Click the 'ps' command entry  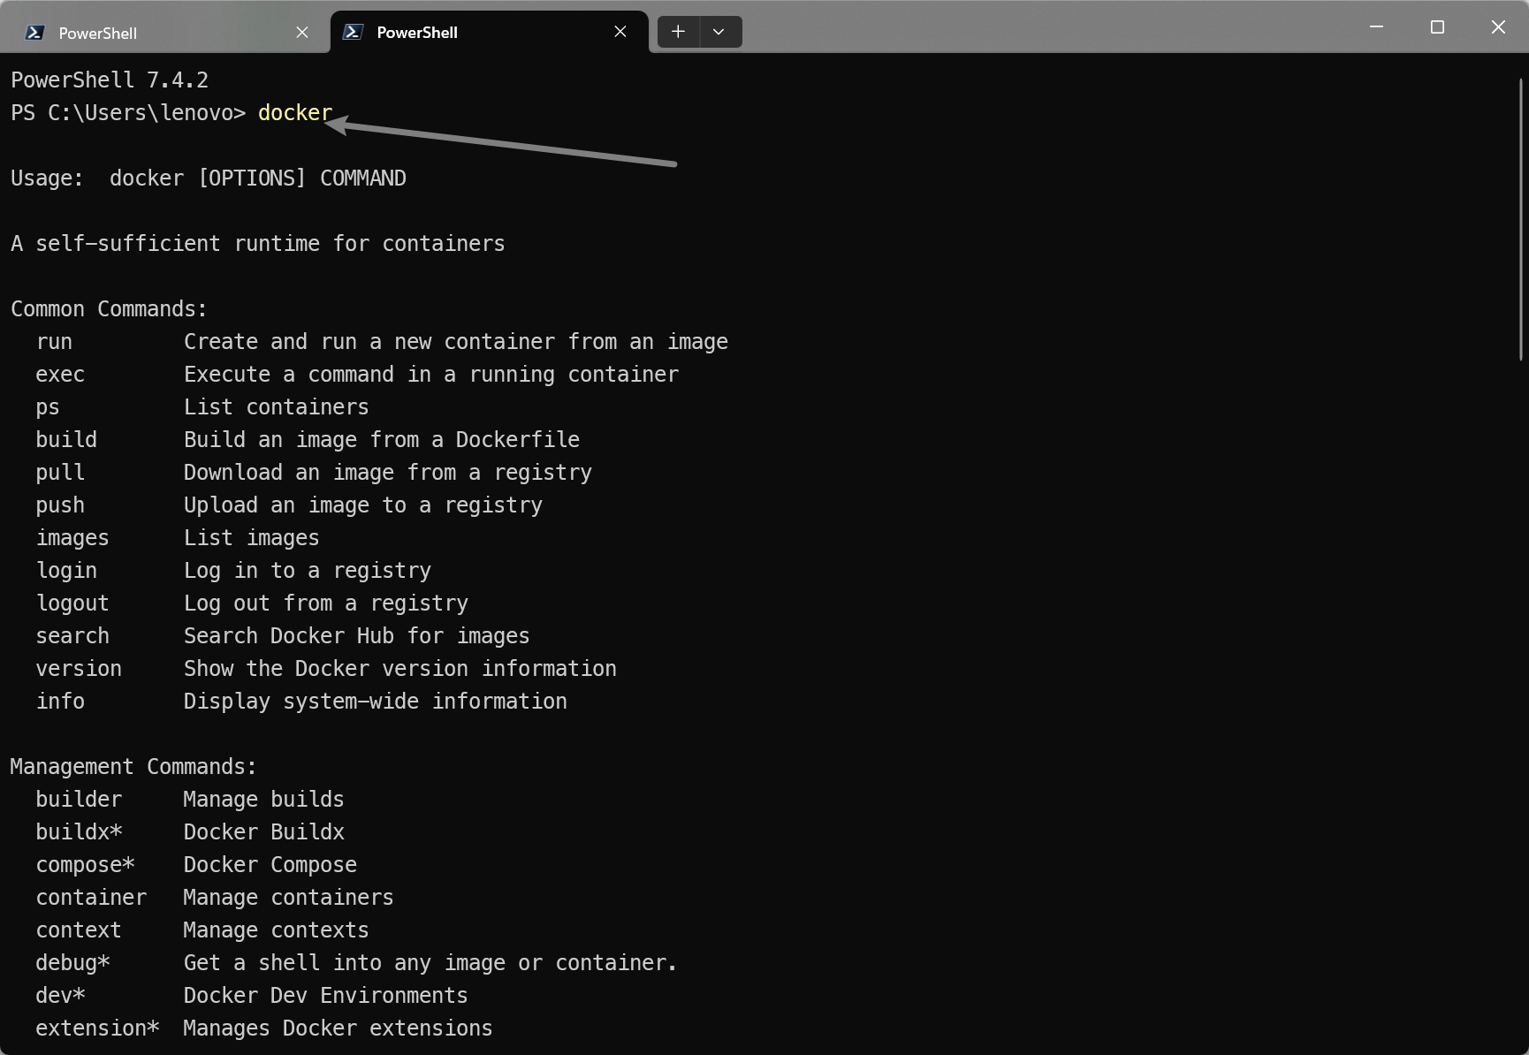point(48,407)
